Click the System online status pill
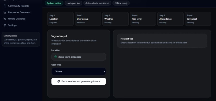 coord(54,3)
